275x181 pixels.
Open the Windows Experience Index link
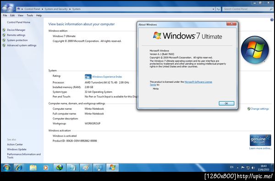click(107, 77)
